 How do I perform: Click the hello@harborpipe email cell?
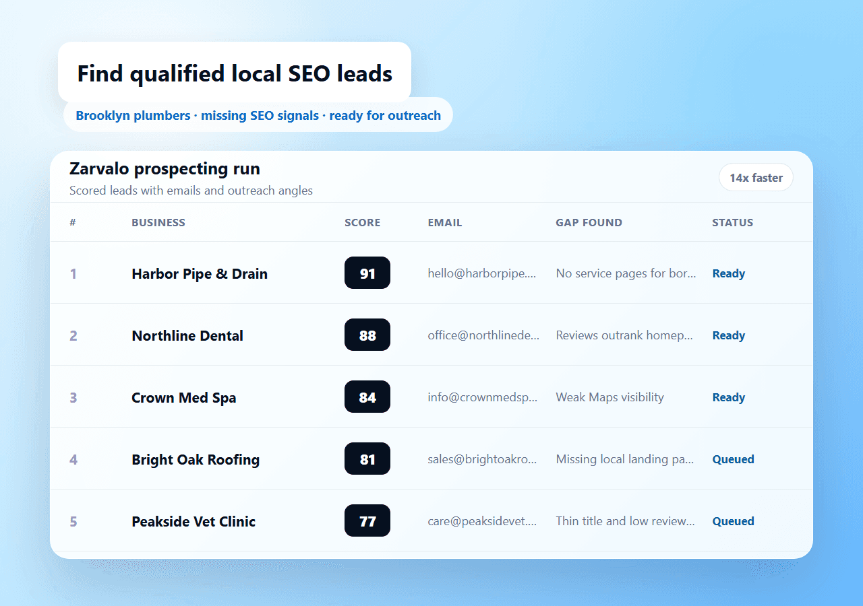click(x=483, y=273)
